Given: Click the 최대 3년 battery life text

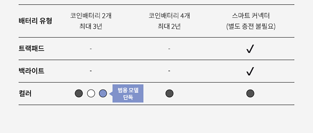Looking at the screenshot, I should click(91, 26).
